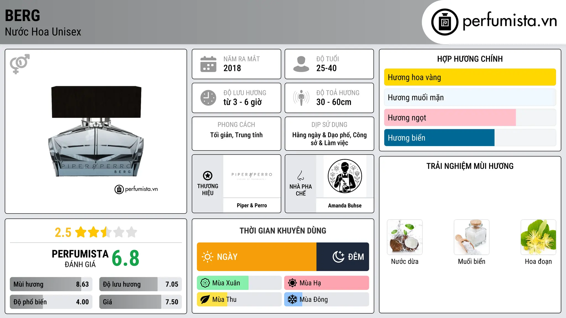Click the sun icon next to Ngày
This screenshot has height=318, width=566.
click(x=207, y=257)
